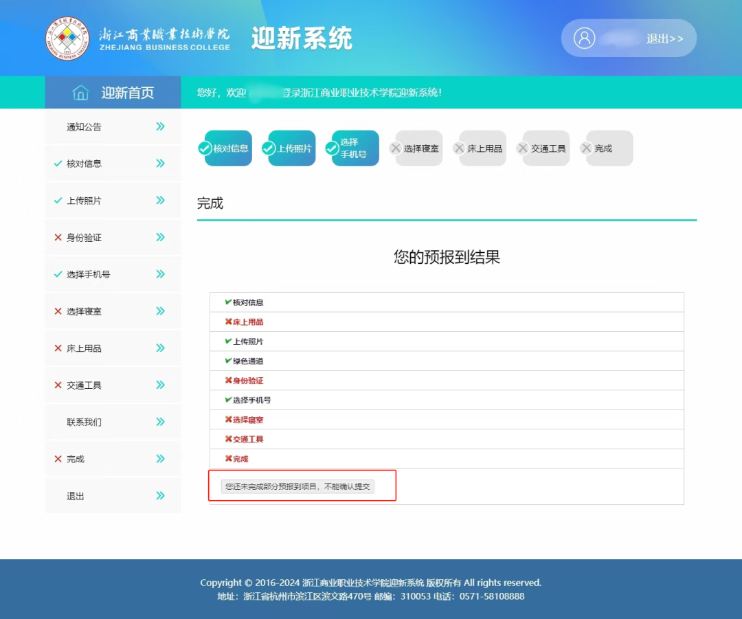Click the double chevron beside sidebar 退出
This screenshot has height=619, width=742.
160,495
